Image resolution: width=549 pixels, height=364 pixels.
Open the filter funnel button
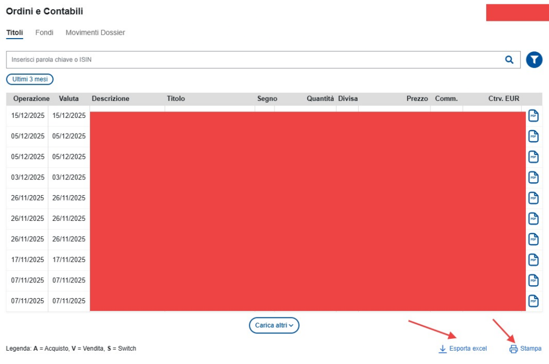534,60
